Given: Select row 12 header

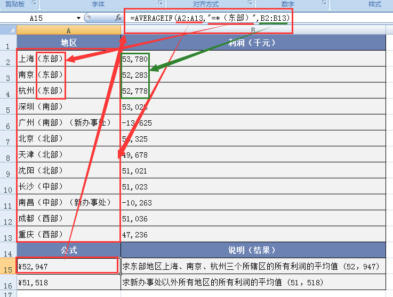Looking at the screenshot, I should pyautogui.click(x=8, y=218).
